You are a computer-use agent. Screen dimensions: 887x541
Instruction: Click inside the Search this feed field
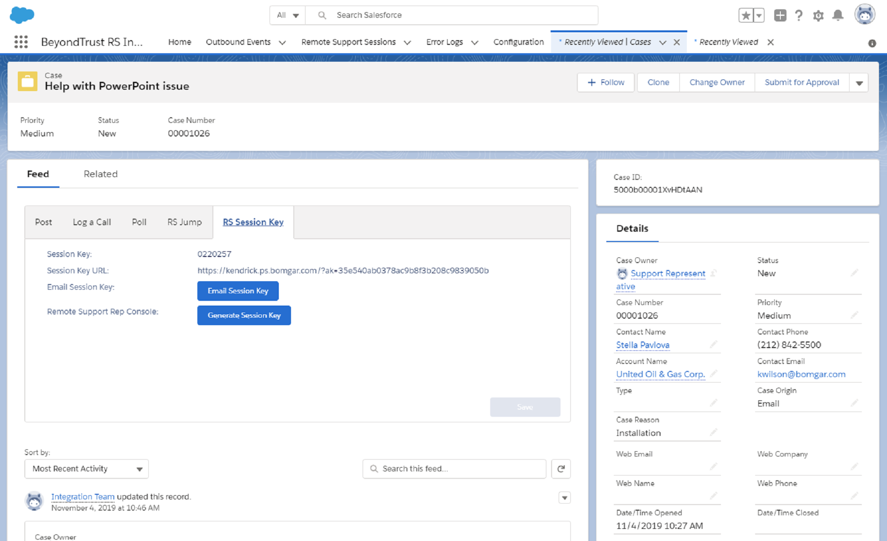pyautogui.click(x=454, y=469)
